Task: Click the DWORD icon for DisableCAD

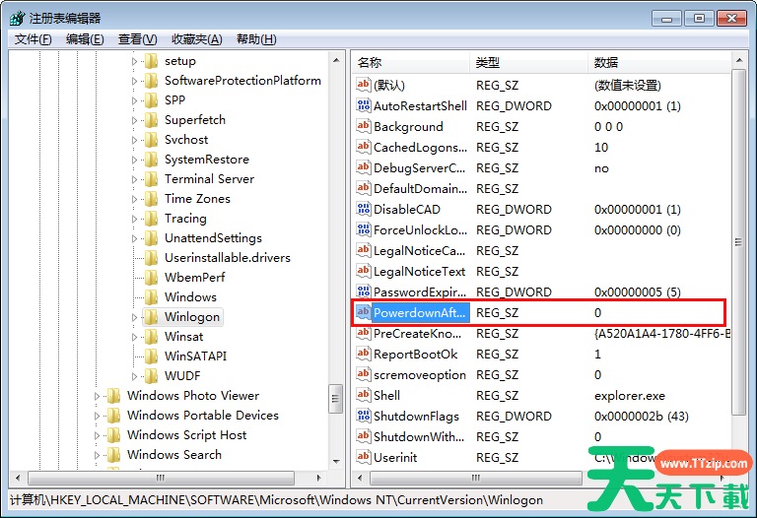Action: pos(363,210)
